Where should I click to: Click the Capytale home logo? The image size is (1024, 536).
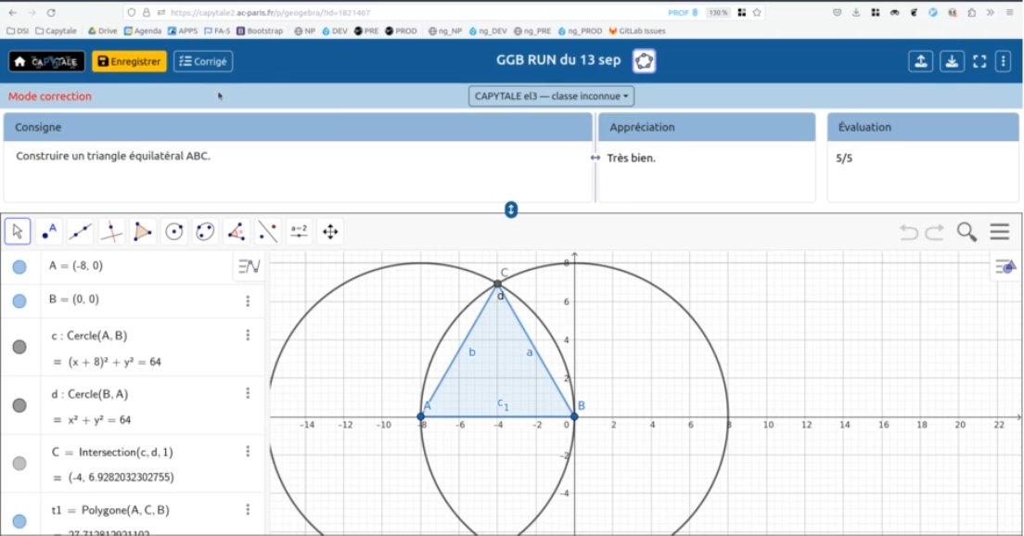[x=46, y=61]
